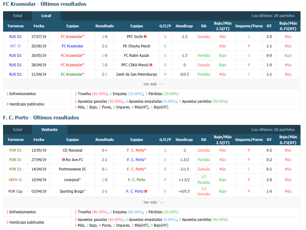
Task: Open the CD Nacional team link
Action: tap(73, 150)
